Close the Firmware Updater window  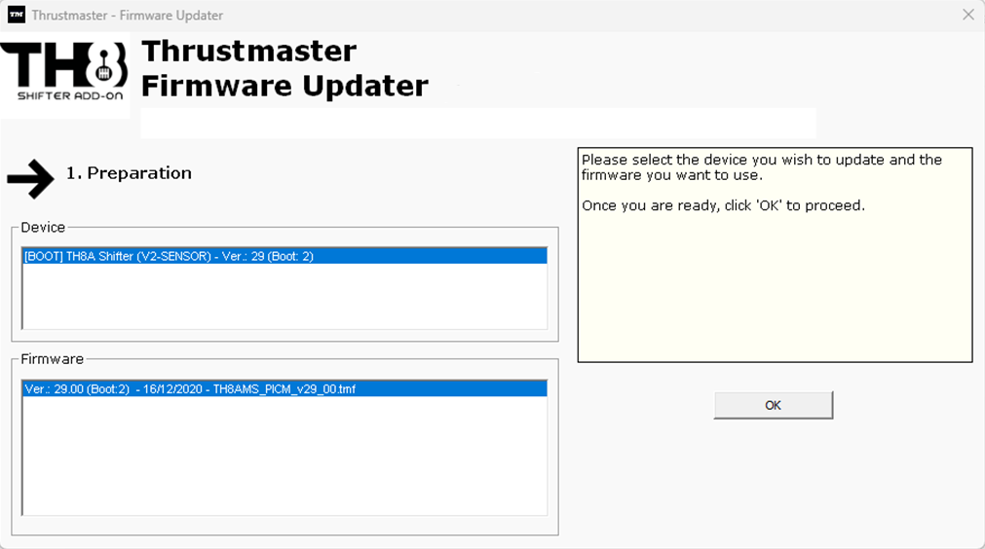click(968, 15)
